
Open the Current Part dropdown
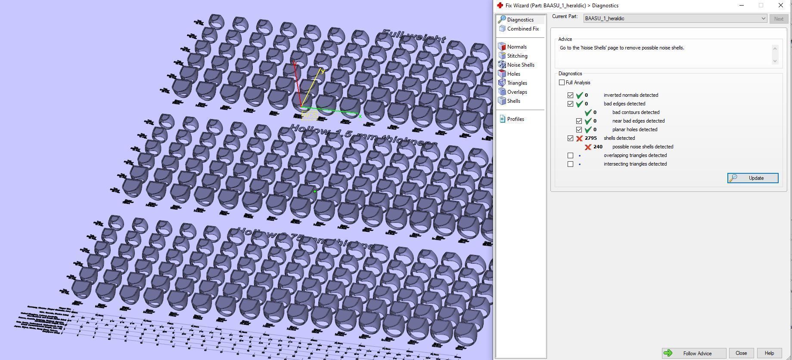pyautogui.click(x=675, y=18)
